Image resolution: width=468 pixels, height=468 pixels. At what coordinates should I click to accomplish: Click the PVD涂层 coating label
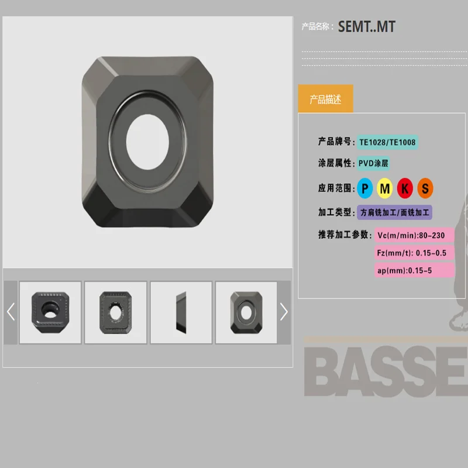[373, 163]
